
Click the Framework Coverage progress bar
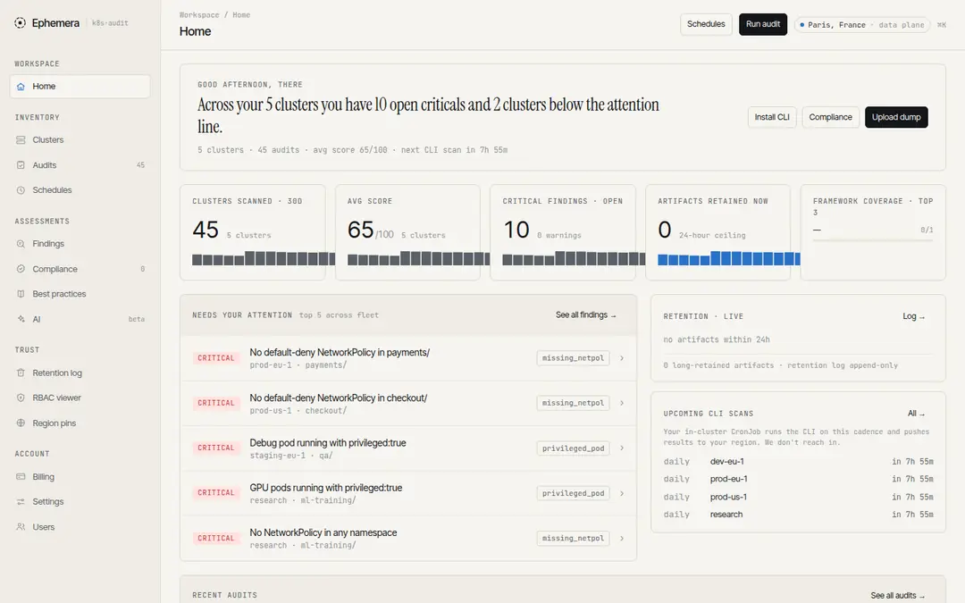(x=873, y=240)
